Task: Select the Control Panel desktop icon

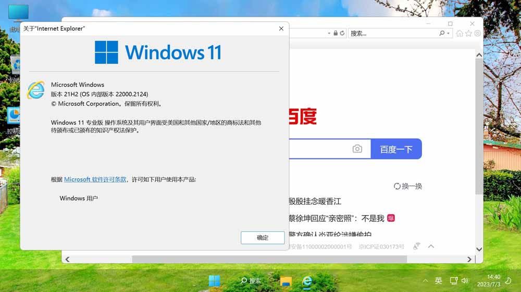Action: click(14, 121)
